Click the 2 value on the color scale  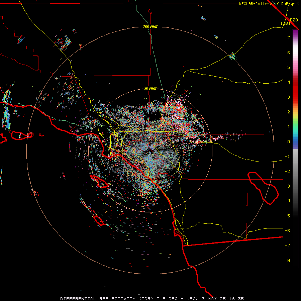tap(289, 112)
